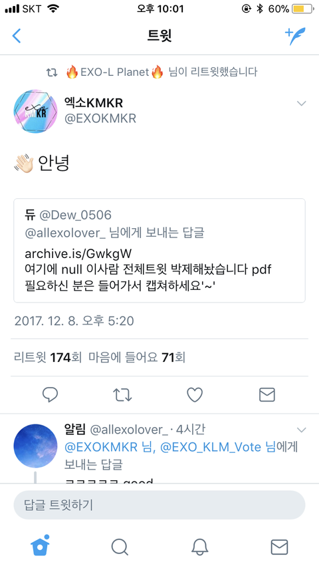319x568 pixels.
Task: Share the tweet via direct message envelope icon
Action: coord(267,395)
